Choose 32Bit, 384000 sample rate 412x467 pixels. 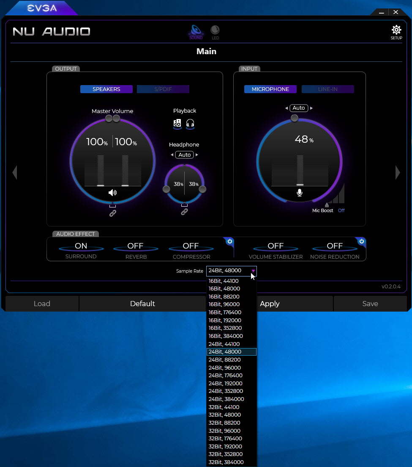232,462
